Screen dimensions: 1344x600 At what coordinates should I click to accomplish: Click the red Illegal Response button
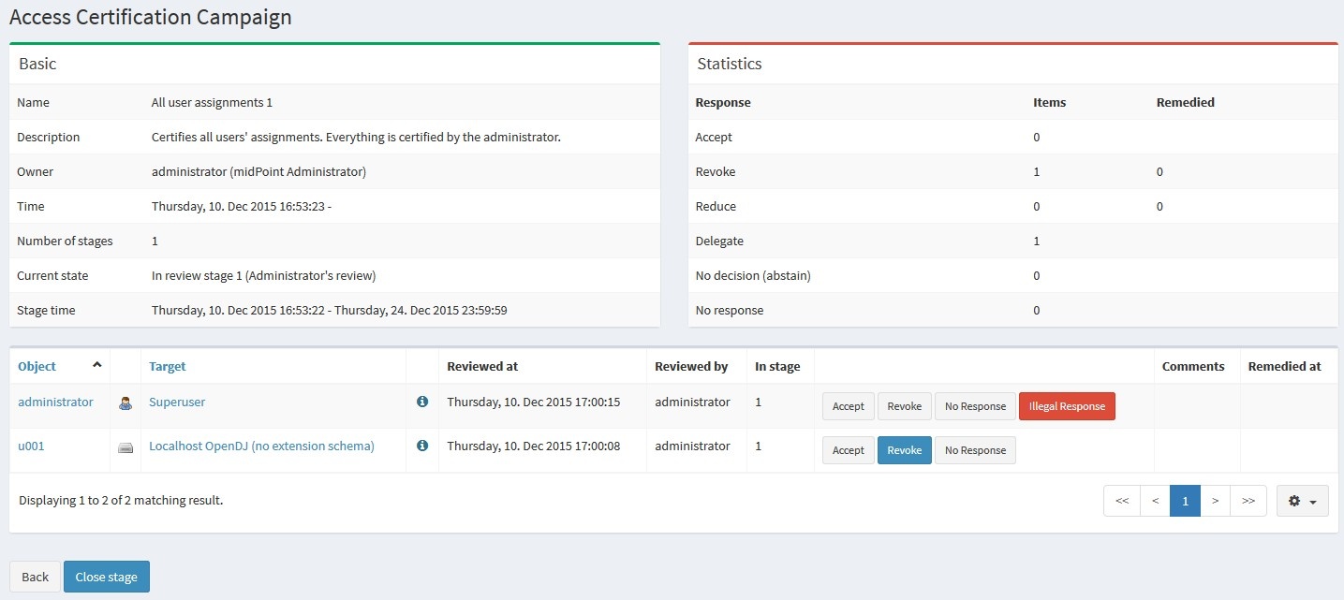[x=1067, y=406]
